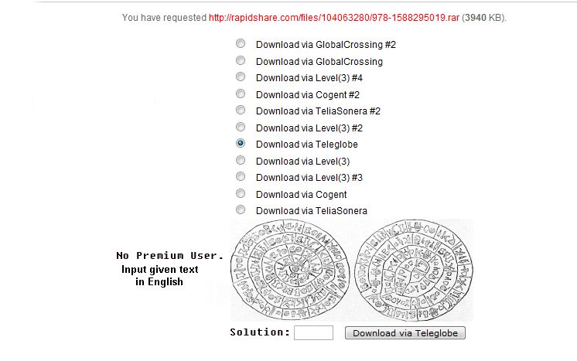Image resolution: width=577 pixels, height=361 pixels.
Task: Select Download via Level(3) #3 radio button
Action: click(x=241, y=176)
